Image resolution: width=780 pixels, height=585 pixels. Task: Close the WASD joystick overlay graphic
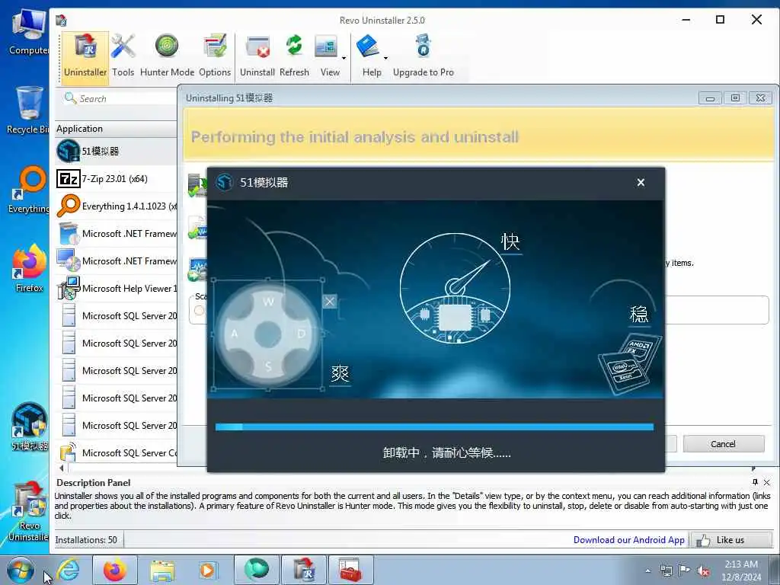329,302
